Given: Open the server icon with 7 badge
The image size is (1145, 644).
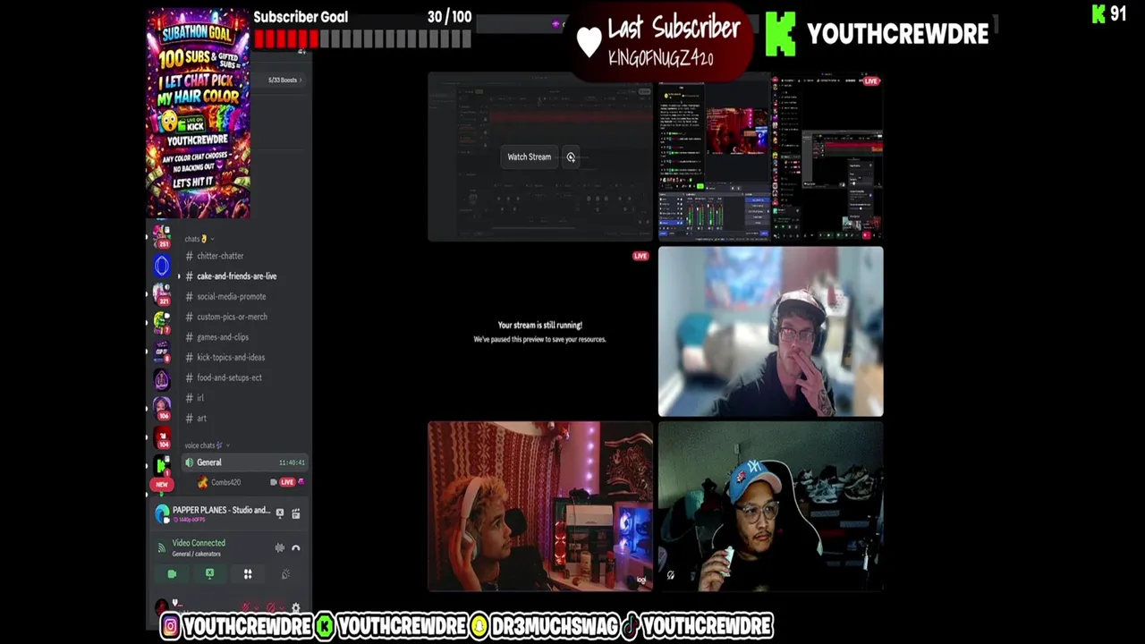Looking at the screenshot, I should 162,322.
